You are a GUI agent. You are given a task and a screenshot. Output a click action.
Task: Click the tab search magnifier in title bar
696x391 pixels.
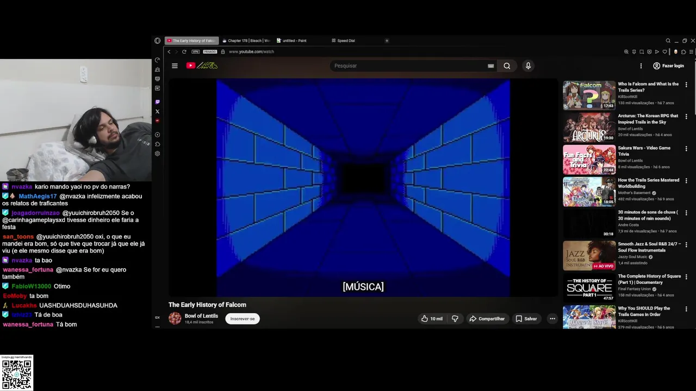(x=668, y=41)
